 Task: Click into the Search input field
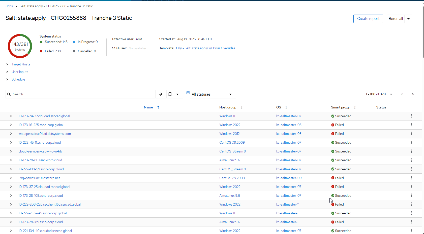(x=83, y=94)
